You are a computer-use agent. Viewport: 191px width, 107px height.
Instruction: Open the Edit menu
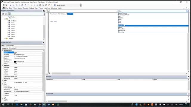pyautogui.click(x=11, y=8)
